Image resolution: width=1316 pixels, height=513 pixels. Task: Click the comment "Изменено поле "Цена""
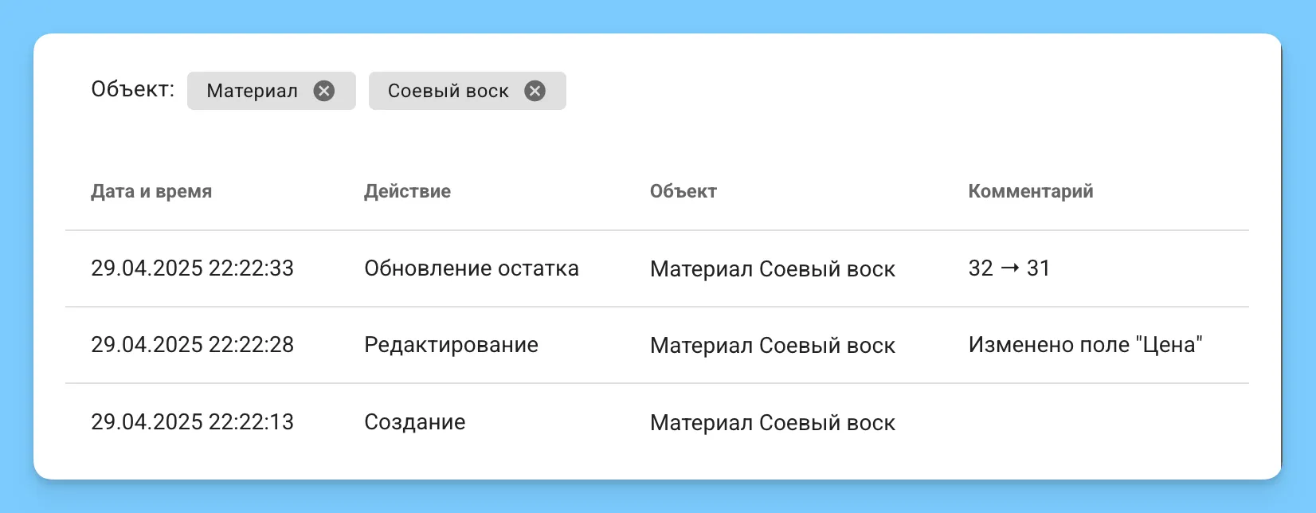tap(1086, 344)
